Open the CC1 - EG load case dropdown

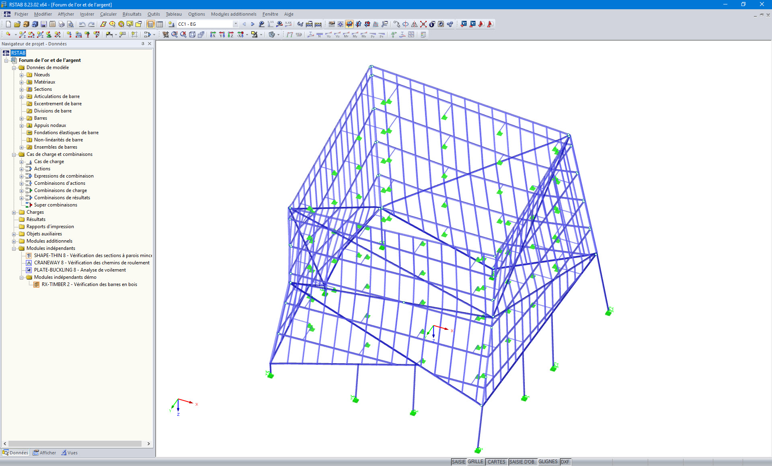236,24
